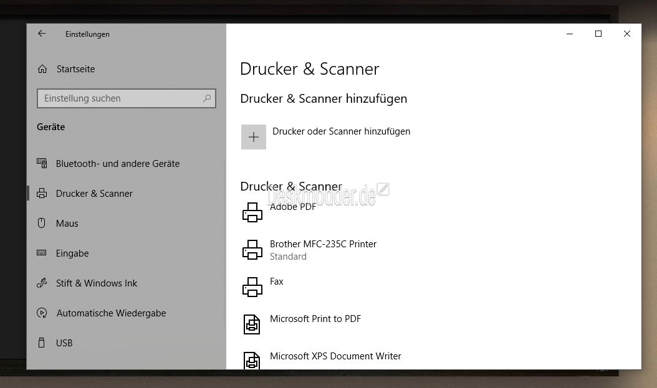Viewport: 657px width, 388px height.
Task: Focus the Einstellung suchen search field
Action: 126,98
